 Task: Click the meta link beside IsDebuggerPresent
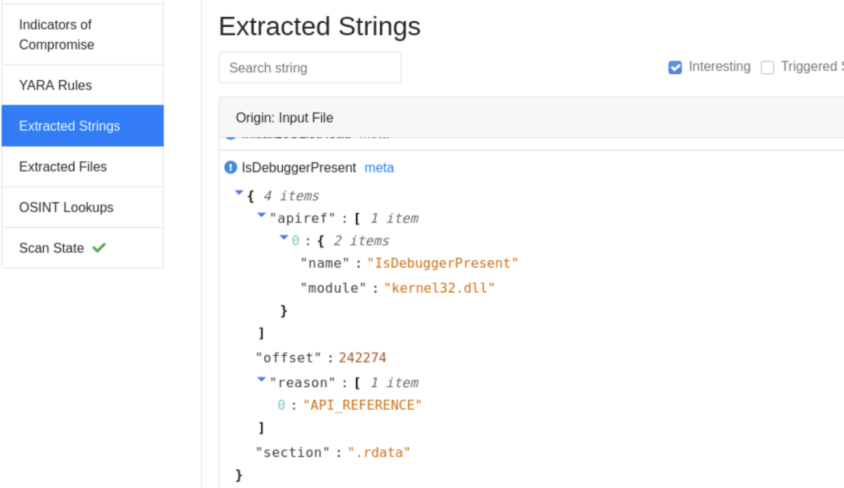379,167
